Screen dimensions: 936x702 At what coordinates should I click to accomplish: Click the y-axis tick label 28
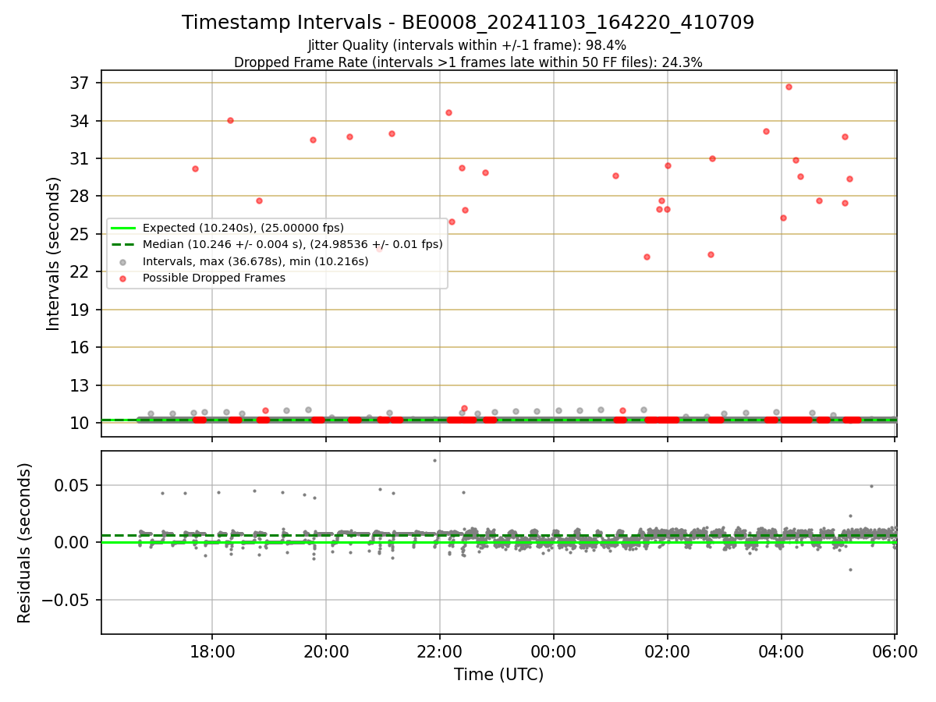(81, 197)
